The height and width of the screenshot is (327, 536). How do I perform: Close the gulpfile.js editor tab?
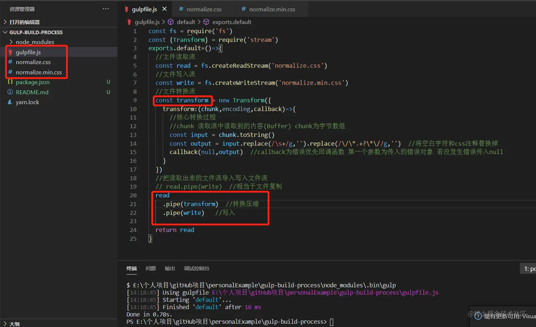164,9
